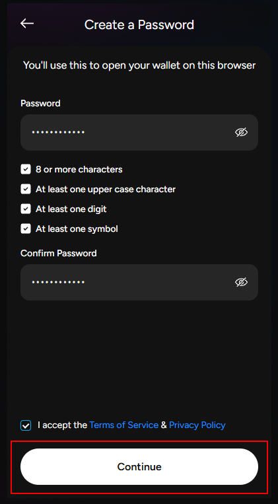Image resolution: width=278 pixels, height=504 pixels.
Task: Uncheck the accept terms checkbox
Action: (26, 425)
